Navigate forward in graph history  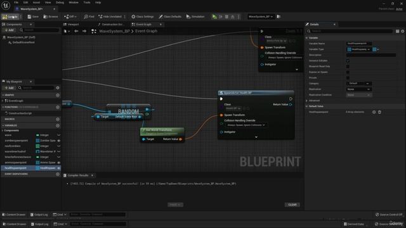84,31
